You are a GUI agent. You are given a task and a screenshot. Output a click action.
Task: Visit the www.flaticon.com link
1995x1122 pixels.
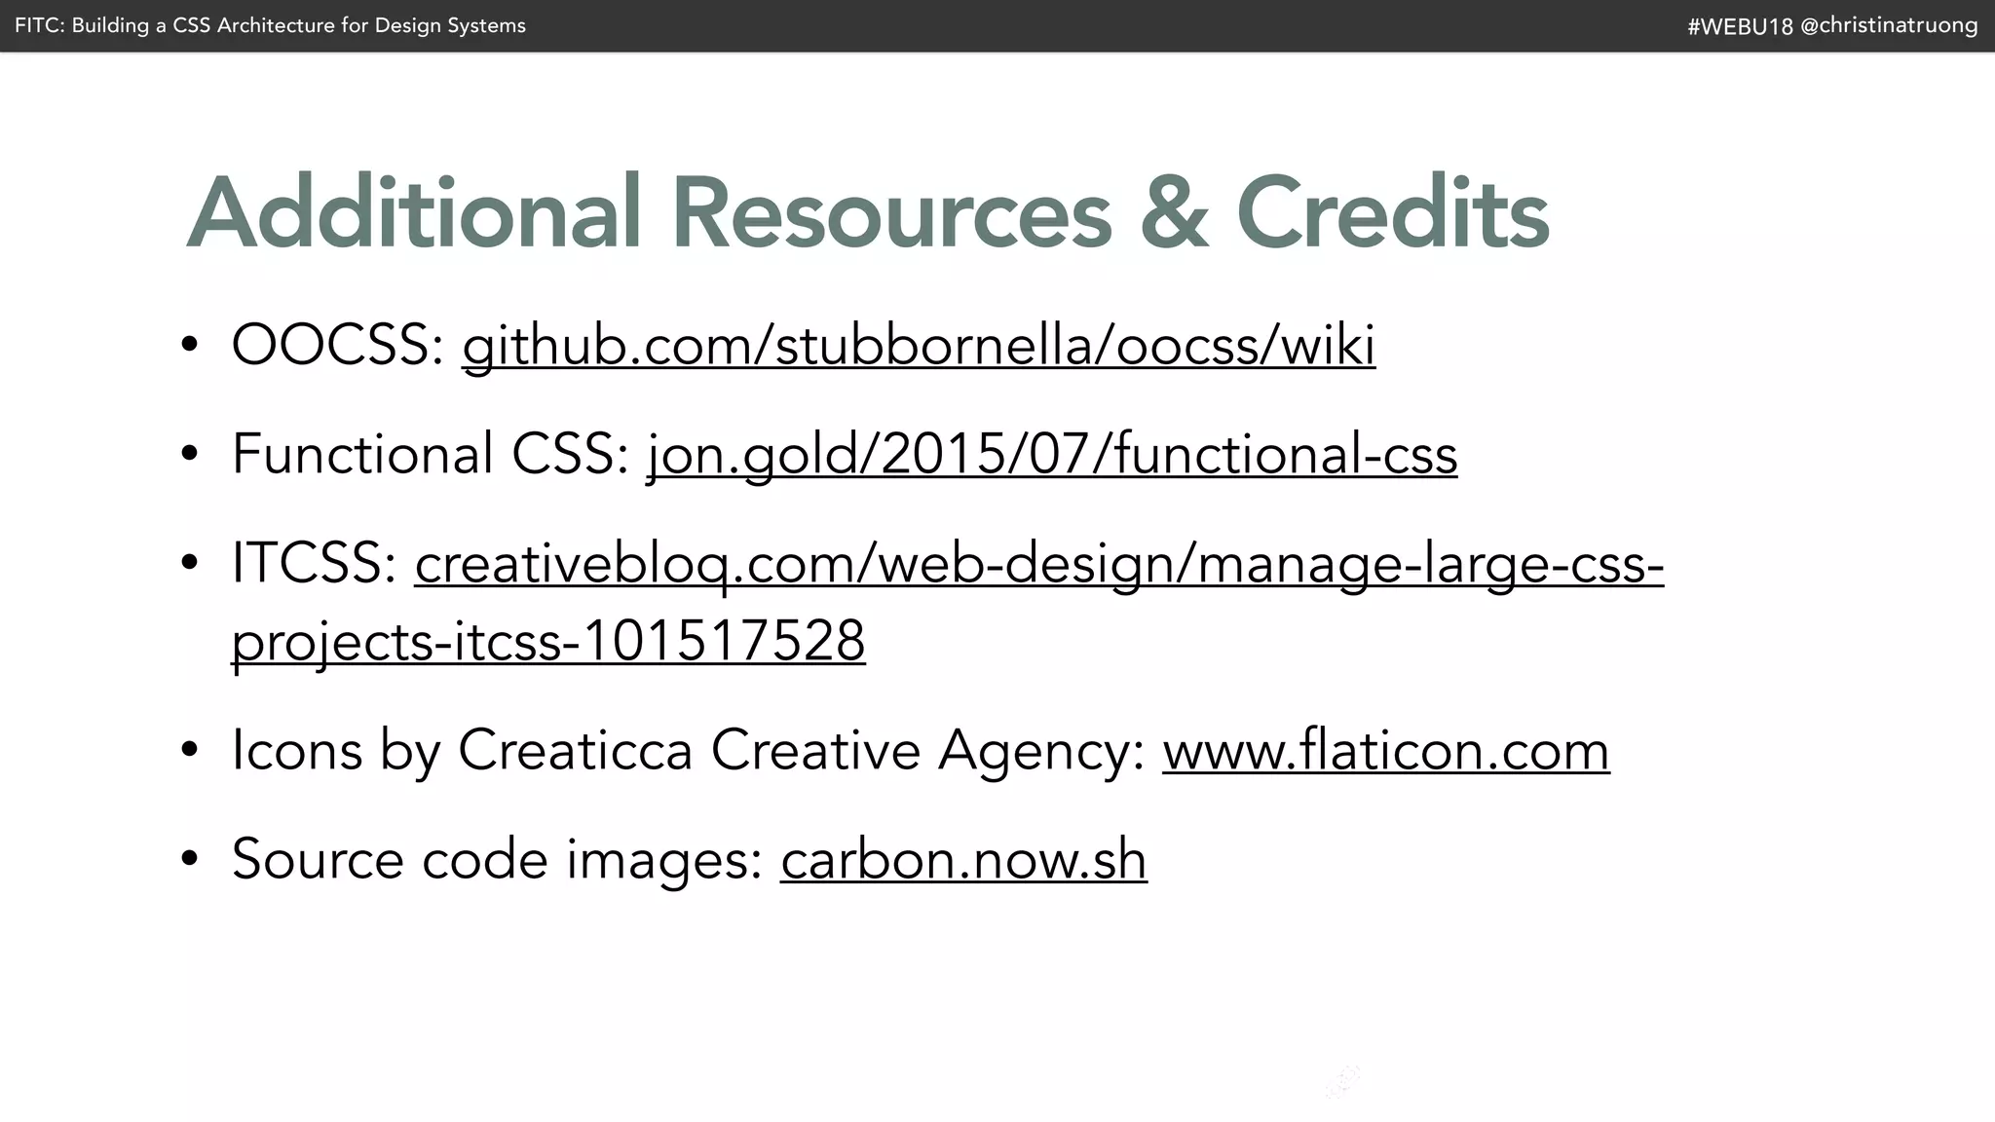pyautogui.click(x=1386, y=751)
